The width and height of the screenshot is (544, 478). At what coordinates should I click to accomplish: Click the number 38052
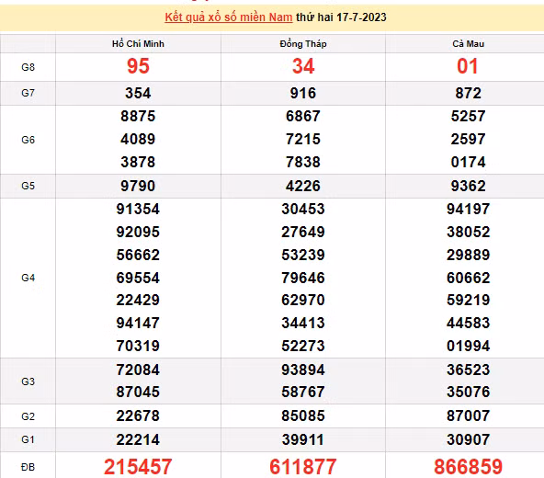[469, 232]
